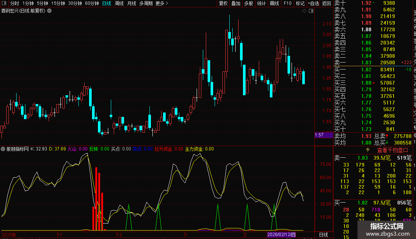Screen dimensions: 416x239
Task: Open F10 company info
Action: tap(288, 3)
